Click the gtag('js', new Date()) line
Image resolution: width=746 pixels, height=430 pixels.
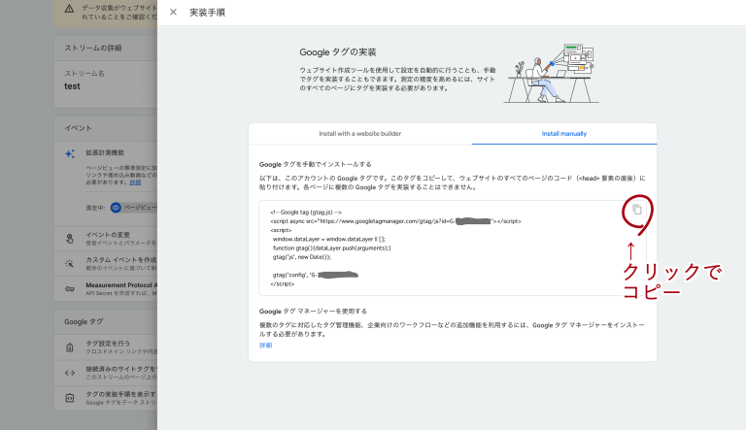[x=302, y=257]
